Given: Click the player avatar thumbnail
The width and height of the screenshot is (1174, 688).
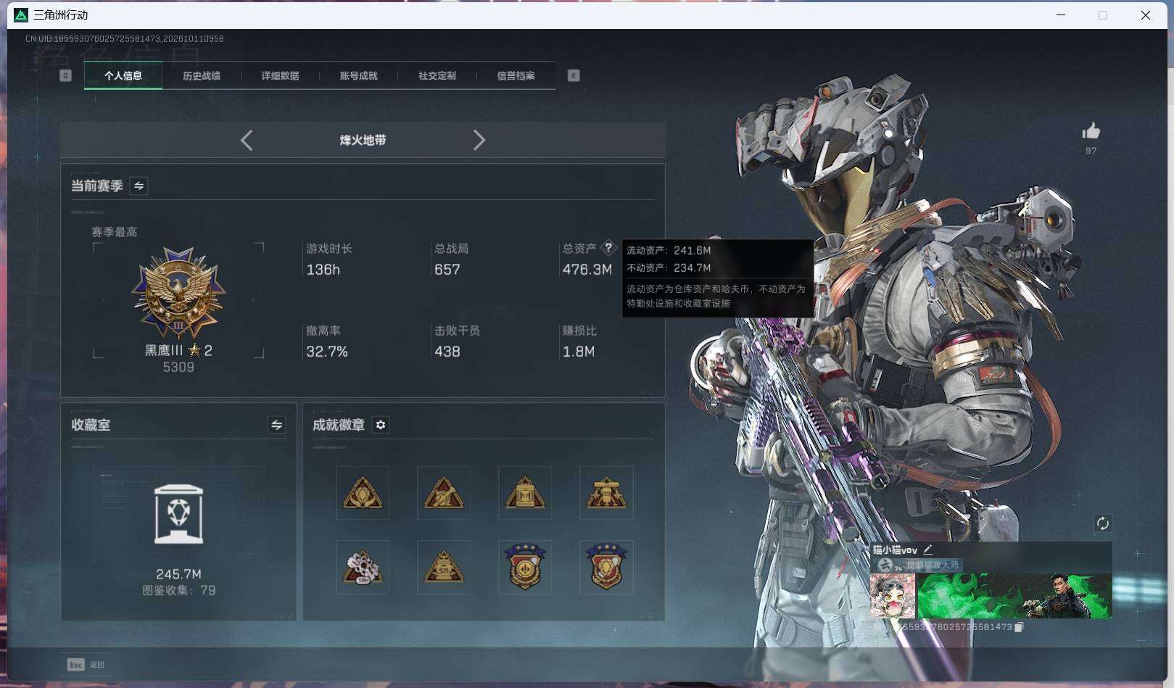Looking at the screenshot, I should 893,596.
